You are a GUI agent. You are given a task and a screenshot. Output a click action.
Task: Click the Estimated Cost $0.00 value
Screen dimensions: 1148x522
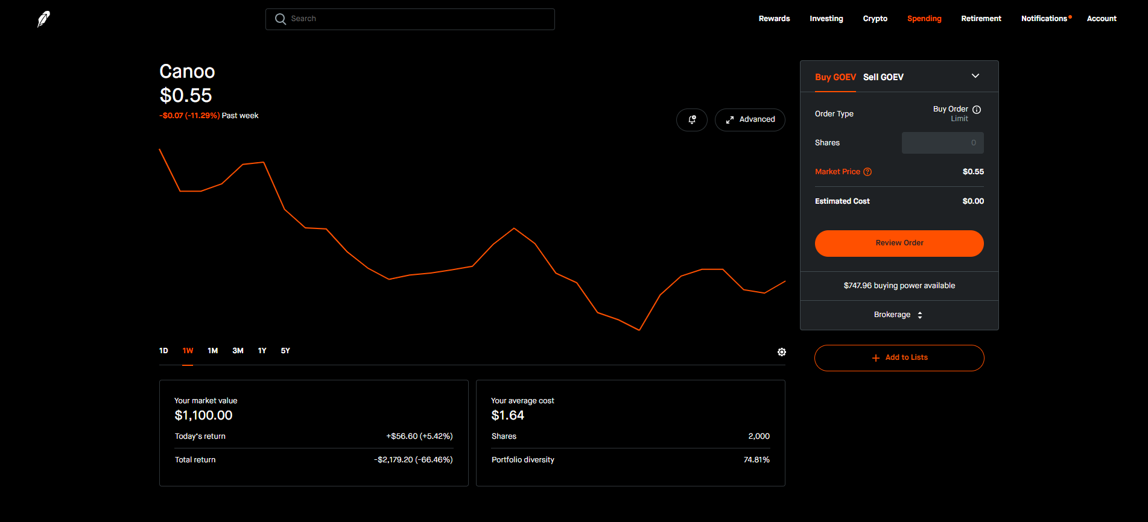(973, 201)
